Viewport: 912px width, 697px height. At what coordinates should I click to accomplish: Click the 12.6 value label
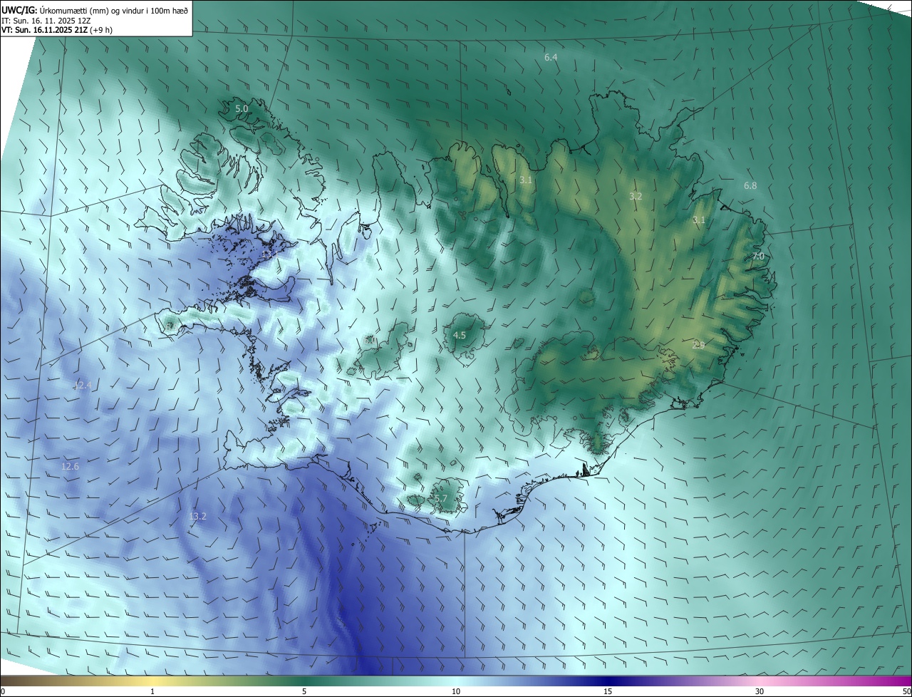(x=70, y=467)
